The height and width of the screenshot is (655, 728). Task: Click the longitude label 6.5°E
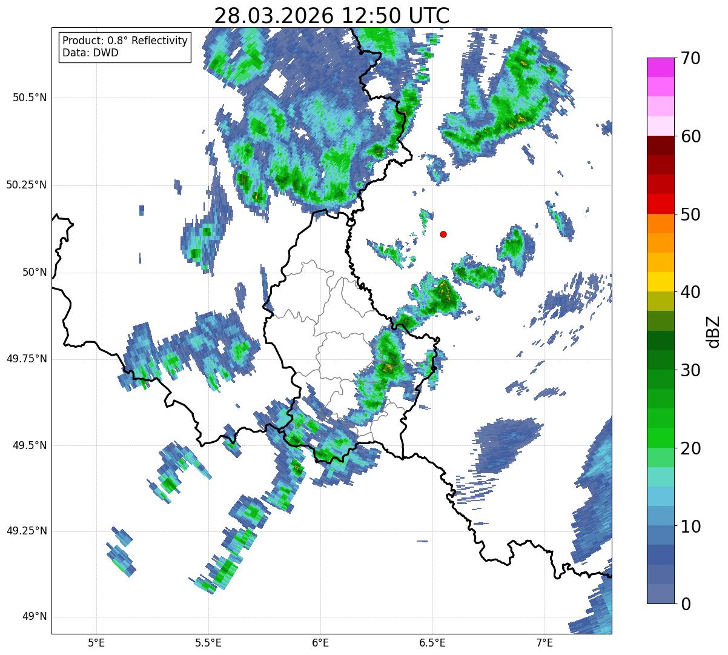(x=432, y=642)
